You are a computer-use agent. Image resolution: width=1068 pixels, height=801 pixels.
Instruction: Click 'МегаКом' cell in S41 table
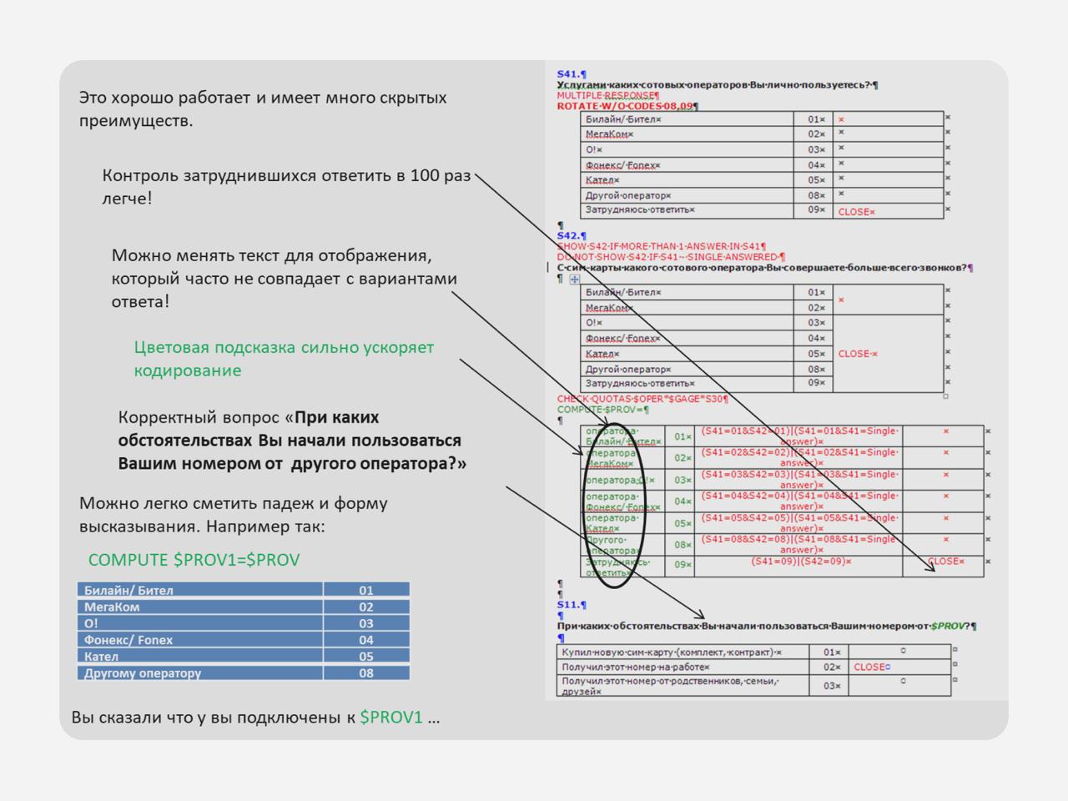click(x=687, y=134)
